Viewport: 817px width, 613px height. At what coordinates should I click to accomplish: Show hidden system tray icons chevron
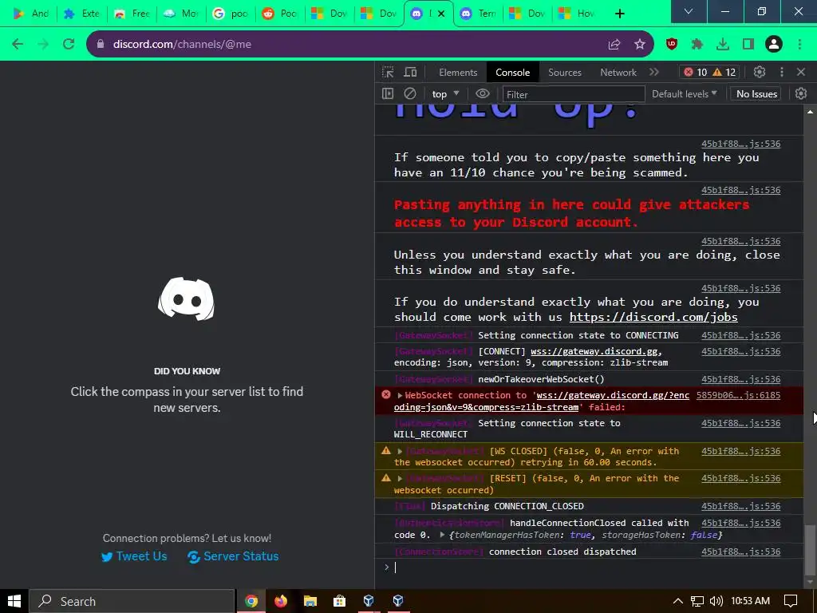point(678,601)
